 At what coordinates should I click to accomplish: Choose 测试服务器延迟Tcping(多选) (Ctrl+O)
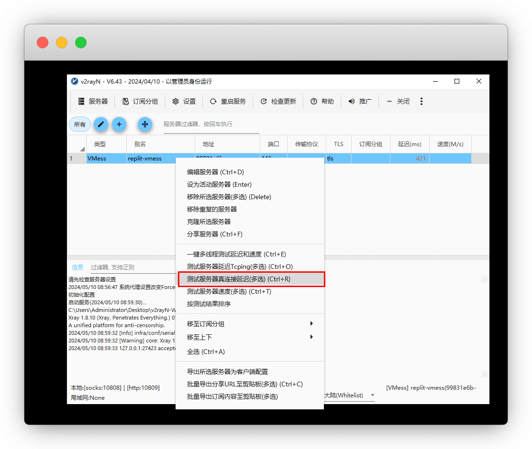click(x=250, y=267)
